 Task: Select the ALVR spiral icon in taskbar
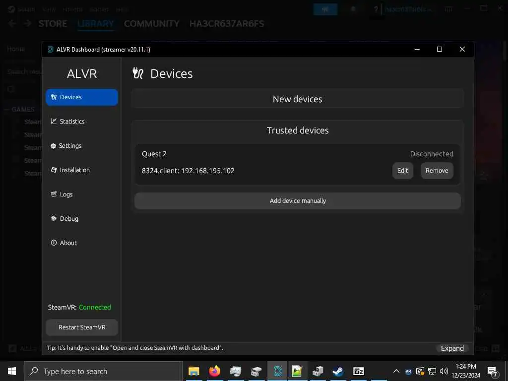click(277, 371)
